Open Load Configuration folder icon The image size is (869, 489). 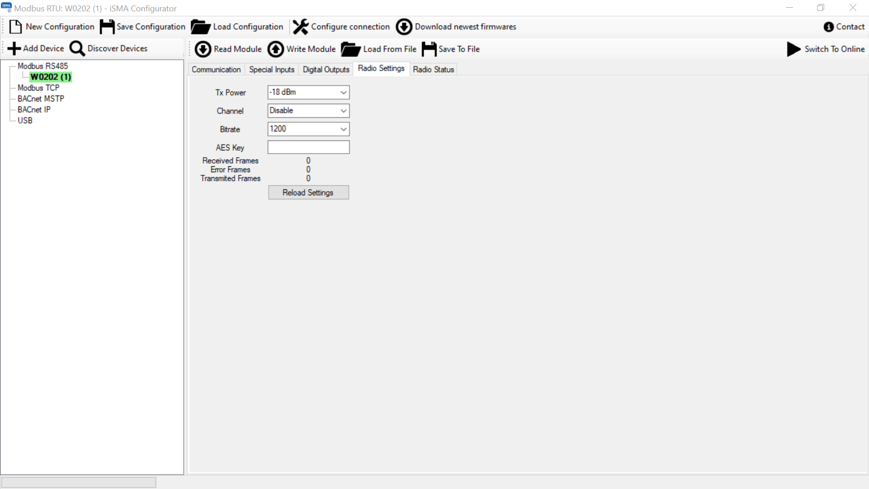click(200, 27)
